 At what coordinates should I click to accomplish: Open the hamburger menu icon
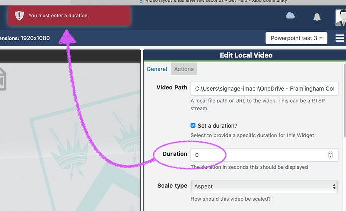(x=340, y=38)
